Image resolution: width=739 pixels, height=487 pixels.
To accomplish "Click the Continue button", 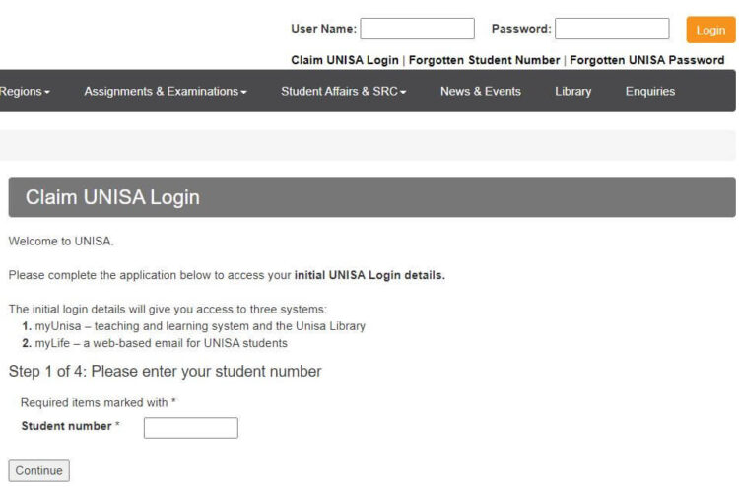I will pyautogui.click(x=39, y=470).
